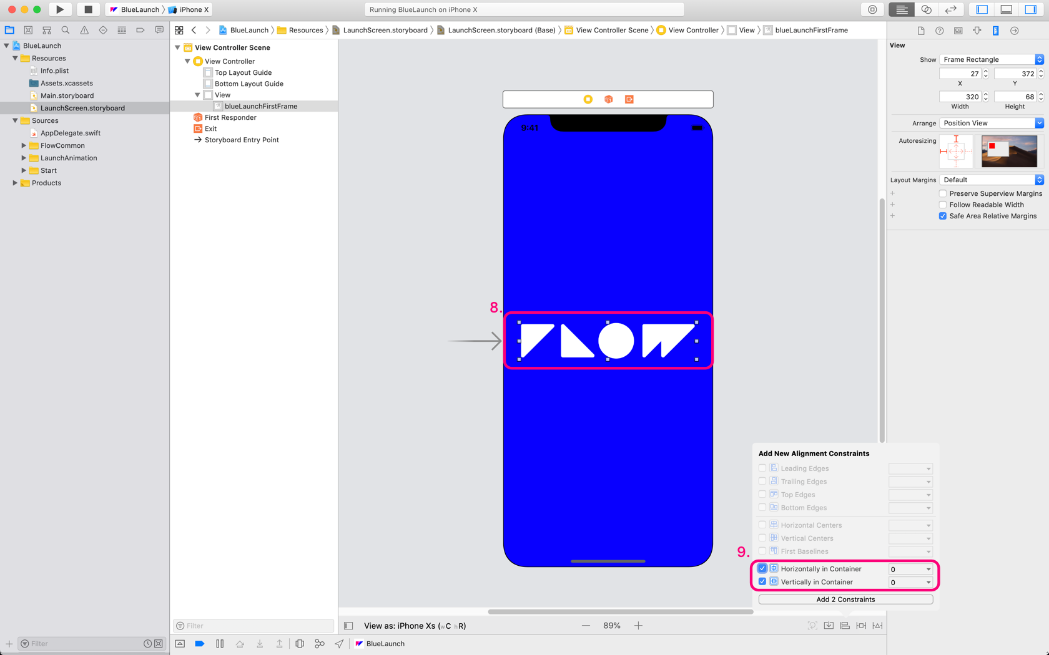Viewport: 1049px width, 655px height.
Task: Switch to the Assistant editor
Action: pyautogui.click(x=927, y=9)
